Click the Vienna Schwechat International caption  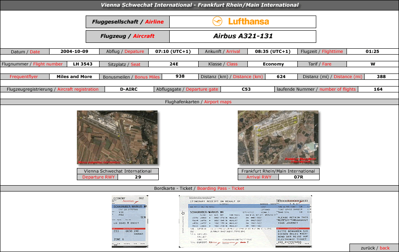pyautogui.click(x=118, y=171)
